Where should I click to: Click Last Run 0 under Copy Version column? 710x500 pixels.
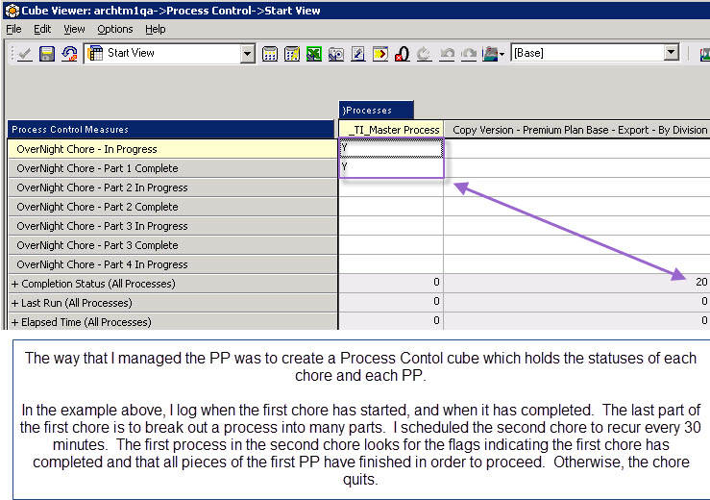click(x=576, y=302)
